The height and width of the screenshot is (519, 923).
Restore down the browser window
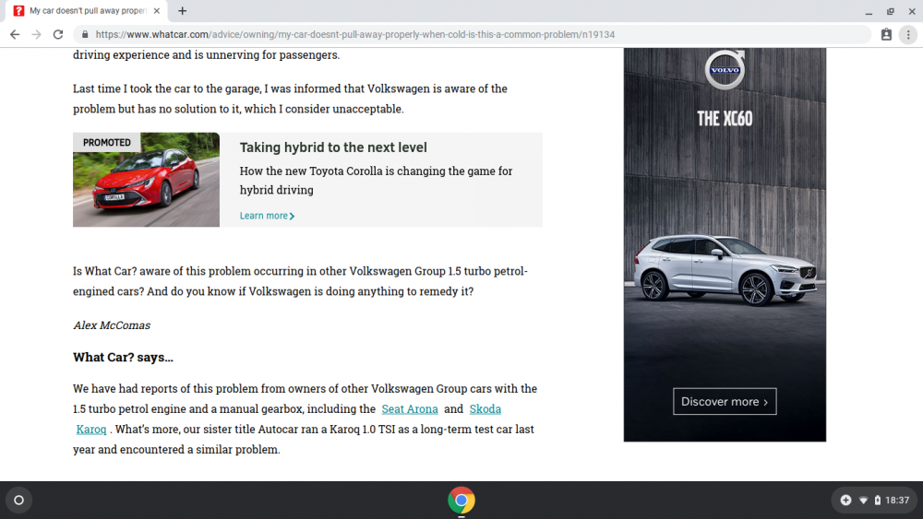pos(891,11)
